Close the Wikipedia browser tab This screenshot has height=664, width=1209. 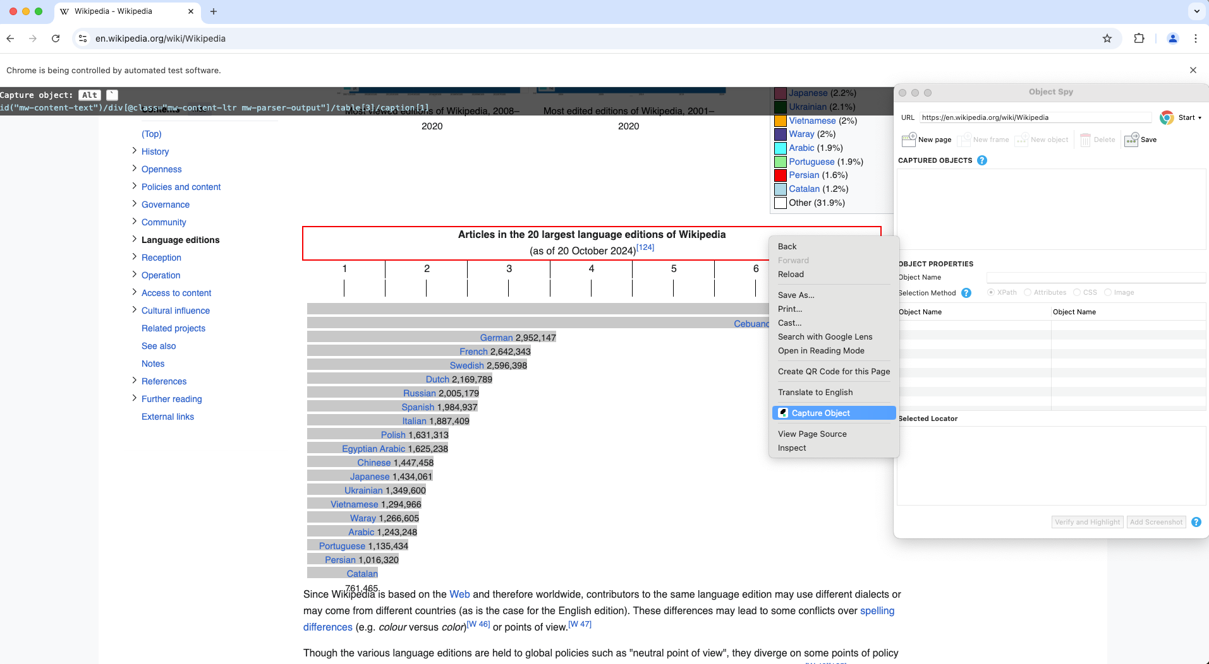pyautogui.click(x=191, y=11)
